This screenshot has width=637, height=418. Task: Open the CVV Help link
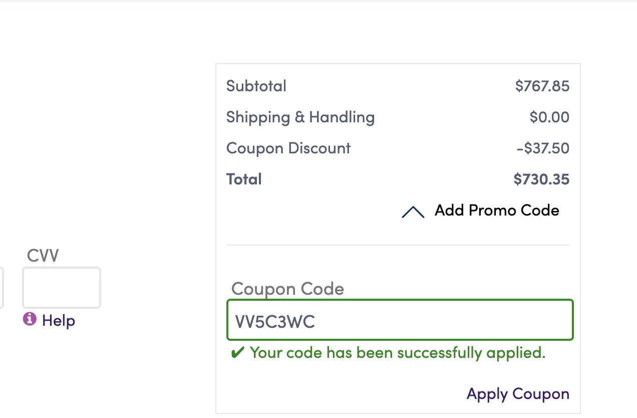[59, 321]
